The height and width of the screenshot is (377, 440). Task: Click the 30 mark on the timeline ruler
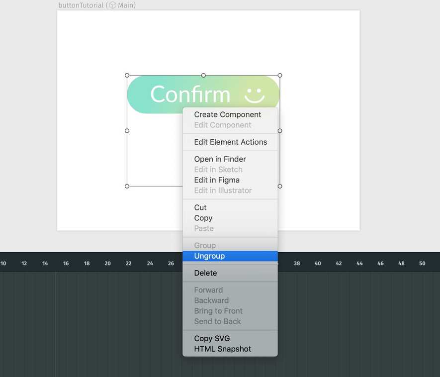point(213,263)
